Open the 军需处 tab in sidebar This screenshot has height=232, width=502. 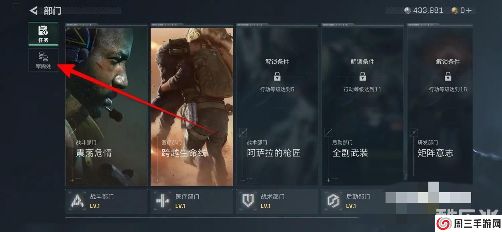44,60
